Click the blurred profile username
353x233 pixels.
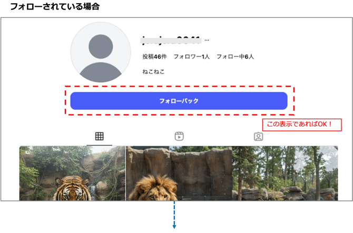pos(171,40)
